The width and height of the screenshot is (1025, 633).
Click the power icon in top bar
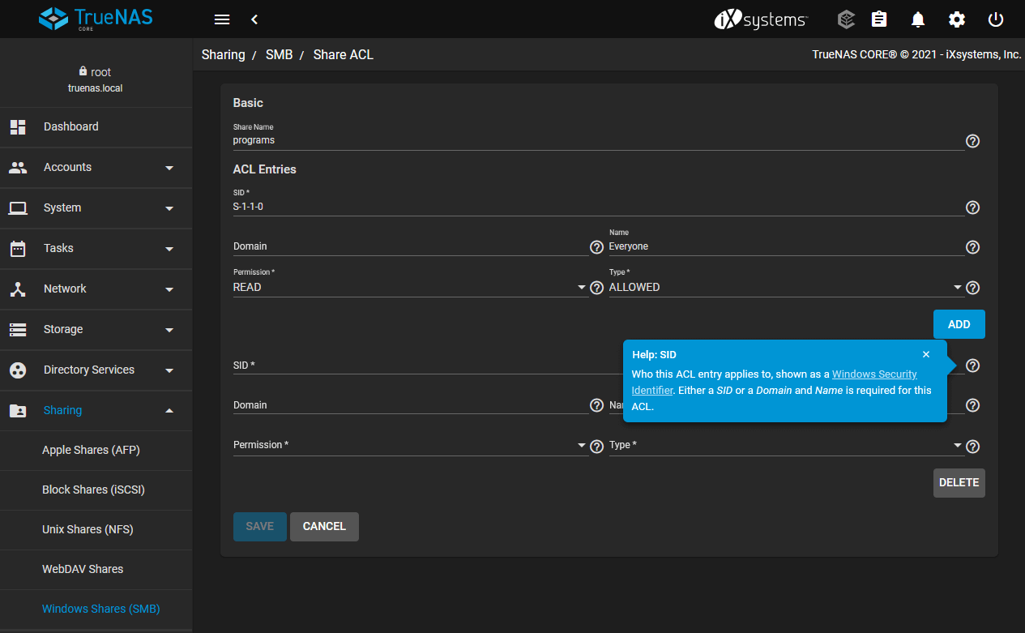(996, 19)
